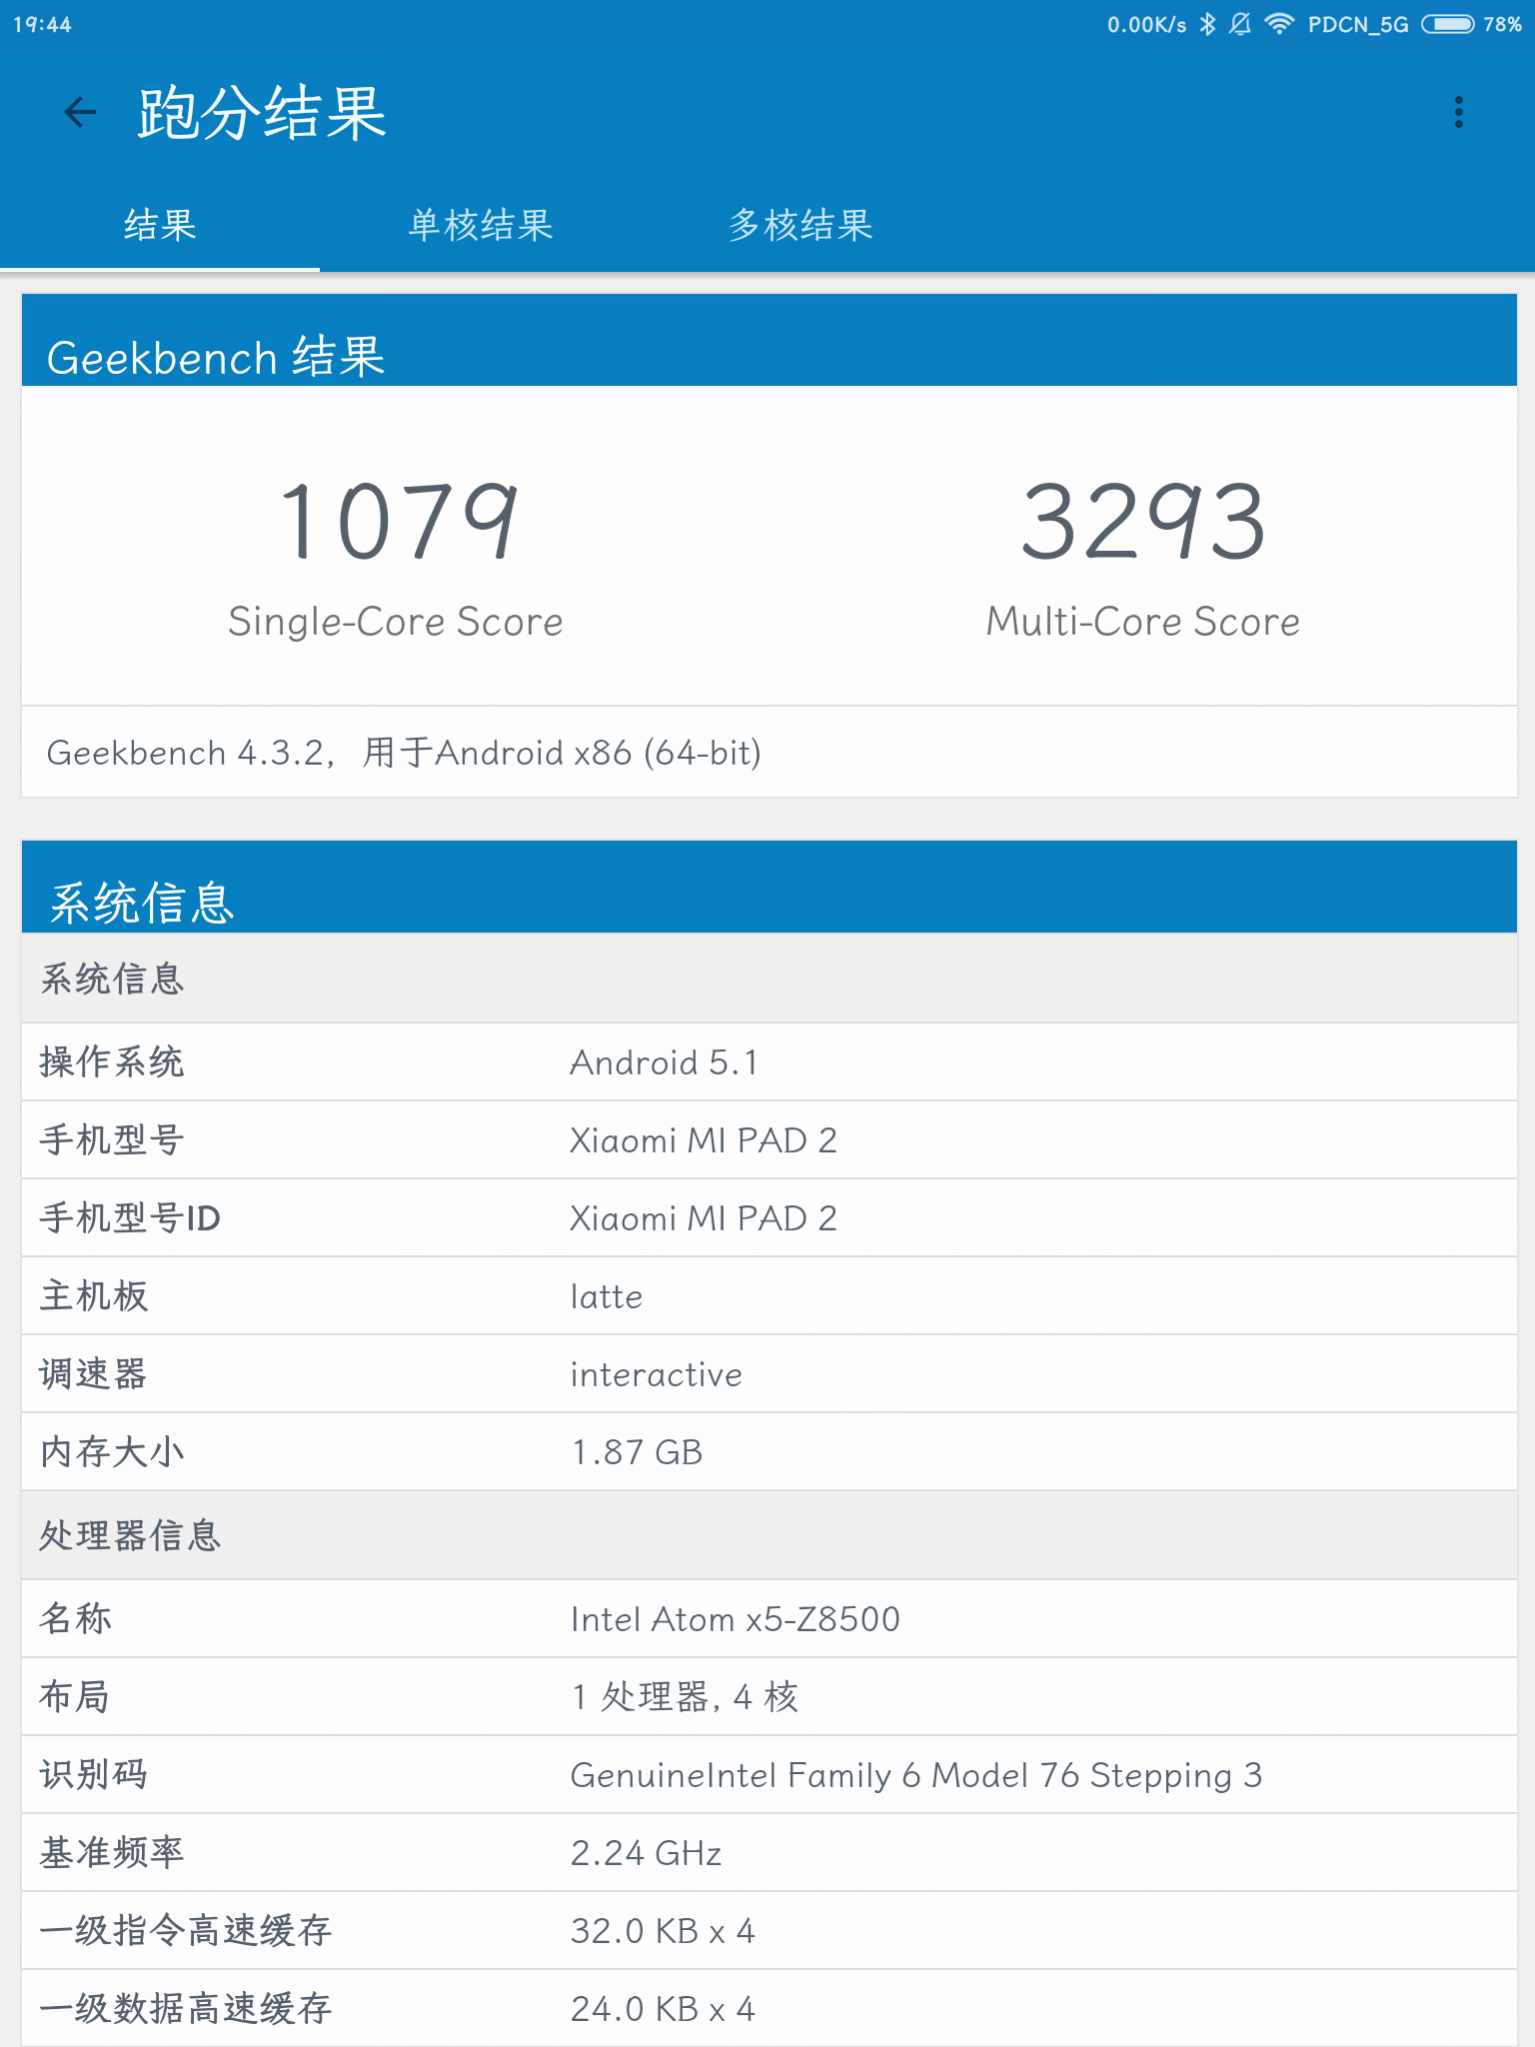Screen dimensions: 1535x2047
Task: Tap the Wi-Fi signal icon
Action: 1279,24
